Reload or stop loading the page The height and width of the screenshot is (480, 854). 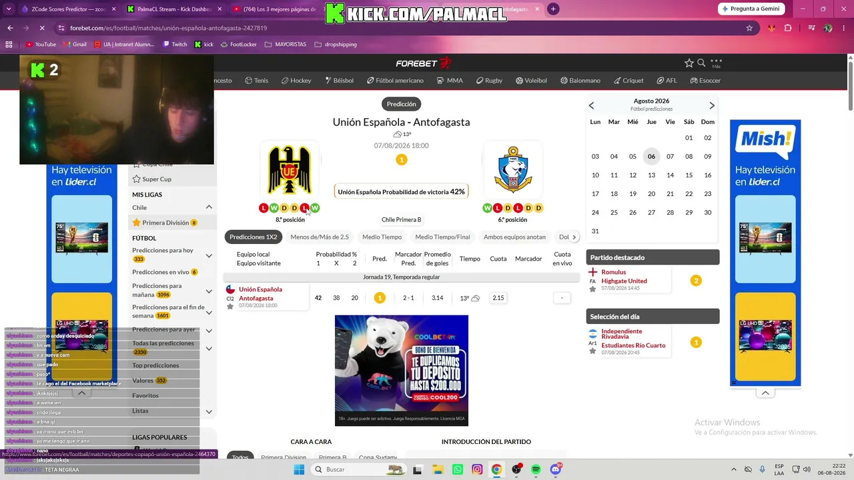(x=41, y=28)
